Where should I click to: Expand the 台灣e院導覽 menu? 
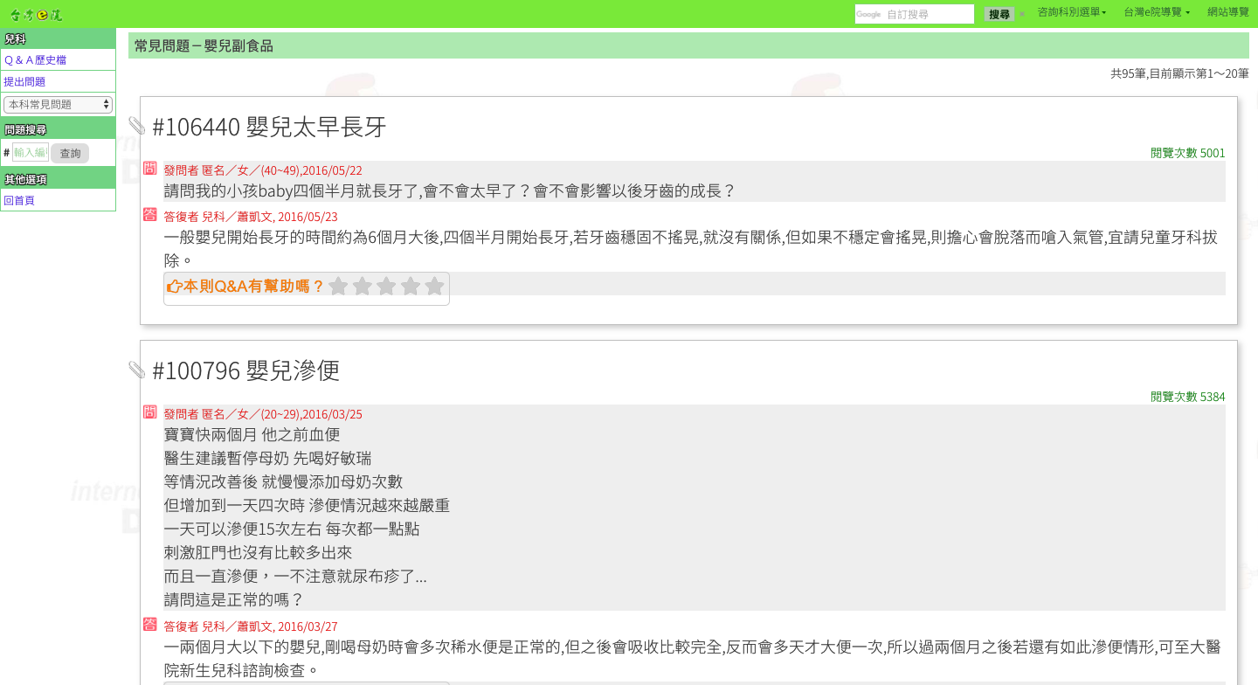1156,13
